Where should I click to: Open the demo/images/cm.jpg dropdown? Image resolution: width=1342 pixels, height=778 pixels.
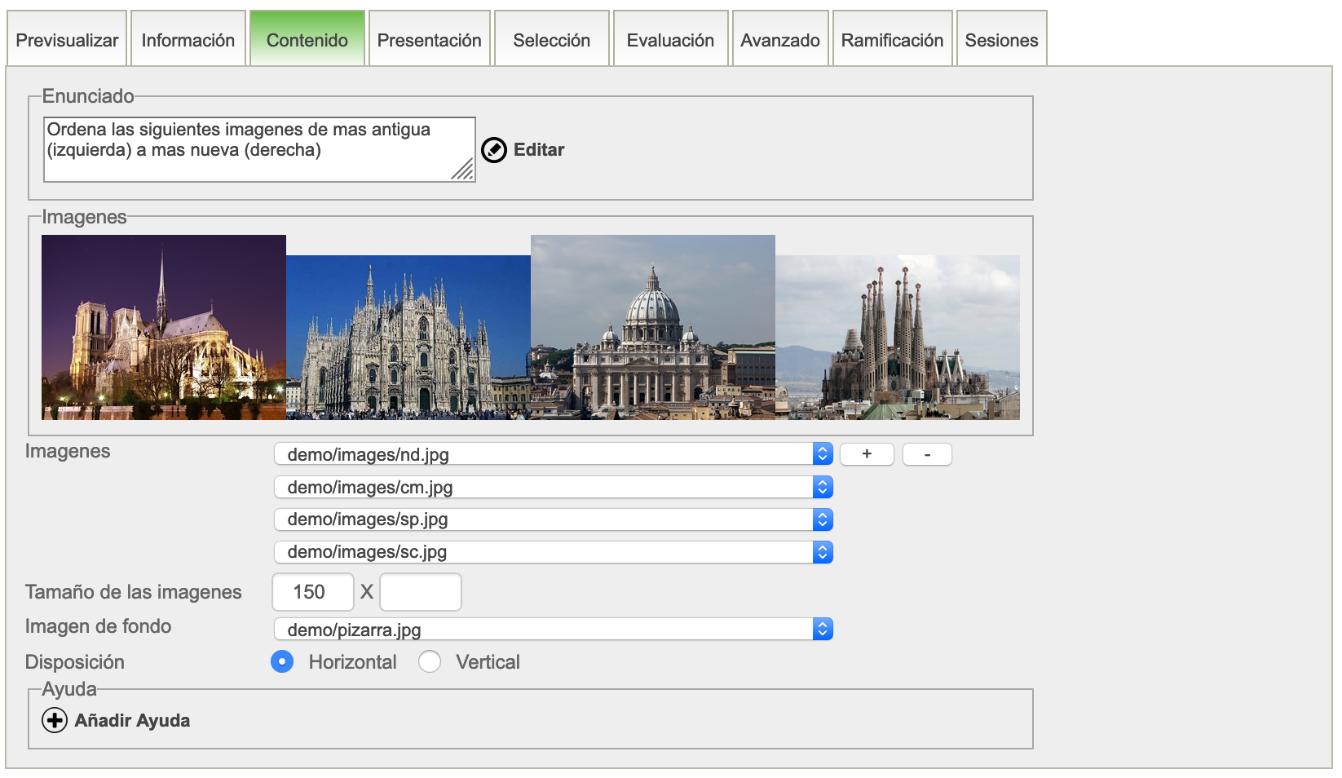coord(553,488)
